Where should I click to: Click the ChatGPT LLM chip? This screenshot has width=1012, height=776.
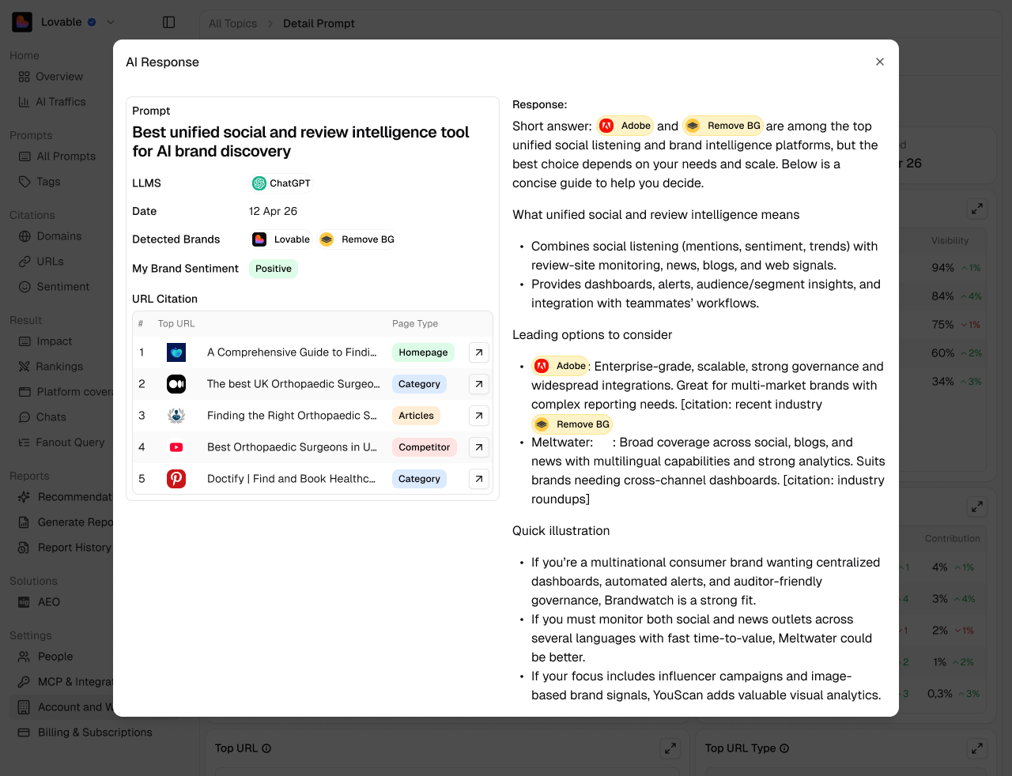(x=281, y=183)
